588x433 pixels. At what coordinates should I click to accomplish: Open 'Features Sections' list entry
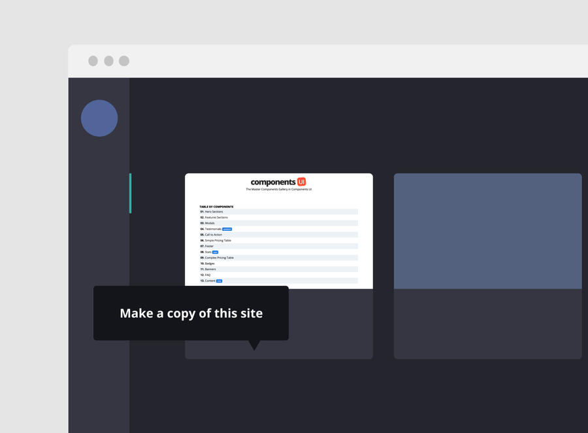216,217
